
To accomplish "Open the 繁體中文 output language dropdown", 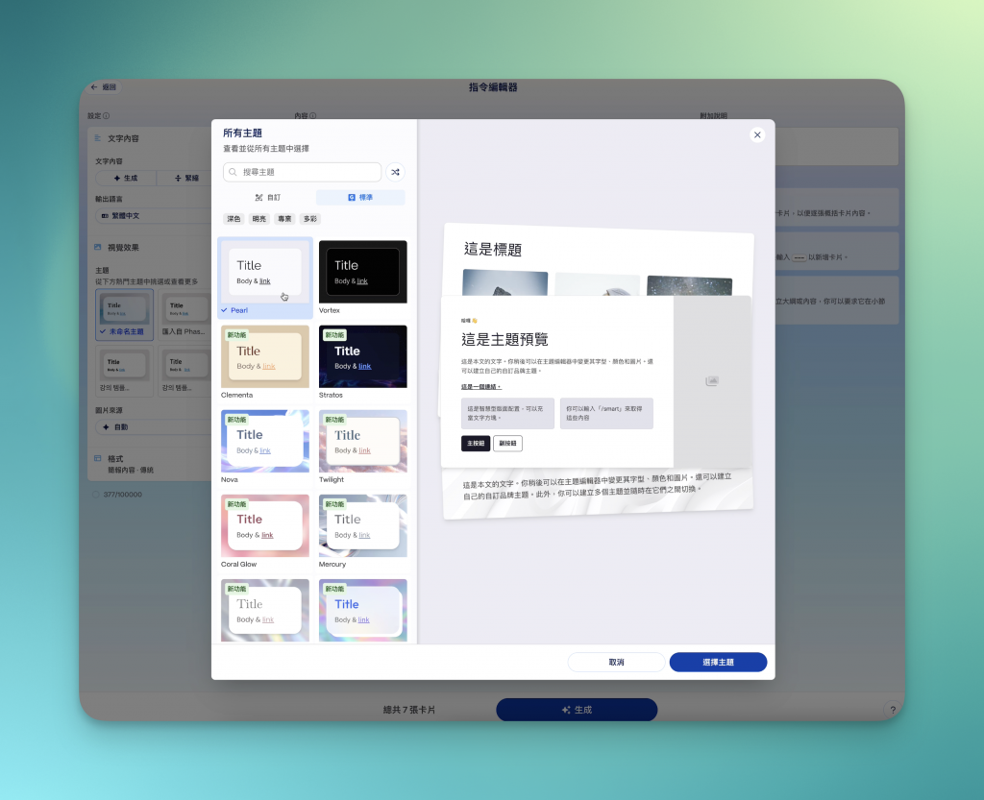I will pyautogui.click(x=154, y=216).
